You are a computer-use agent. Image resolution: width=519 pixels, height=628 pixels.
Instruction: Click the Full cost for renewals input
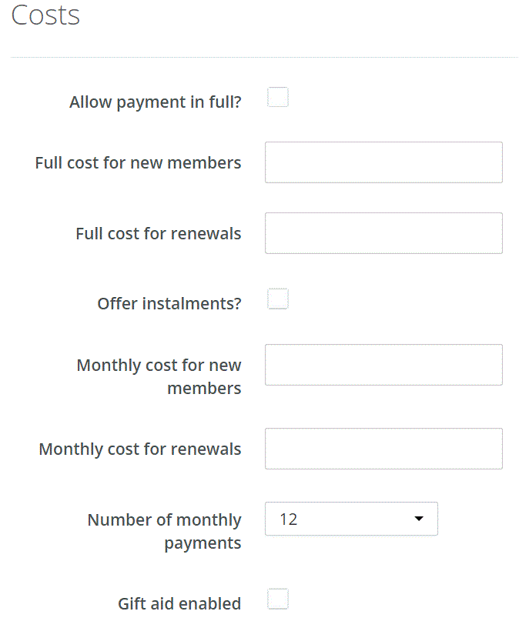[383, 233]
